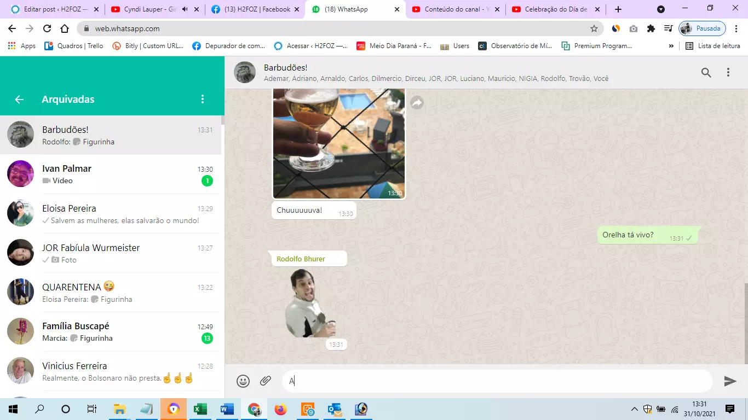Open Excel from the Windows taskbar
The height and width of the screenshot is (420, 748).
(x=200, y=409)
